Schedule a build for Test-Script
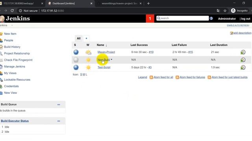The image size is (252, 141). pos(243,67)
